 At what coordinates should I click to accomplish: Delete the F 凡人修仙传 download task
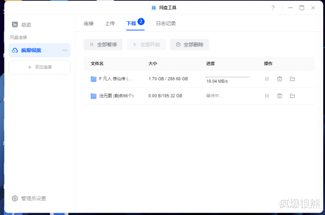click(279, 79)
